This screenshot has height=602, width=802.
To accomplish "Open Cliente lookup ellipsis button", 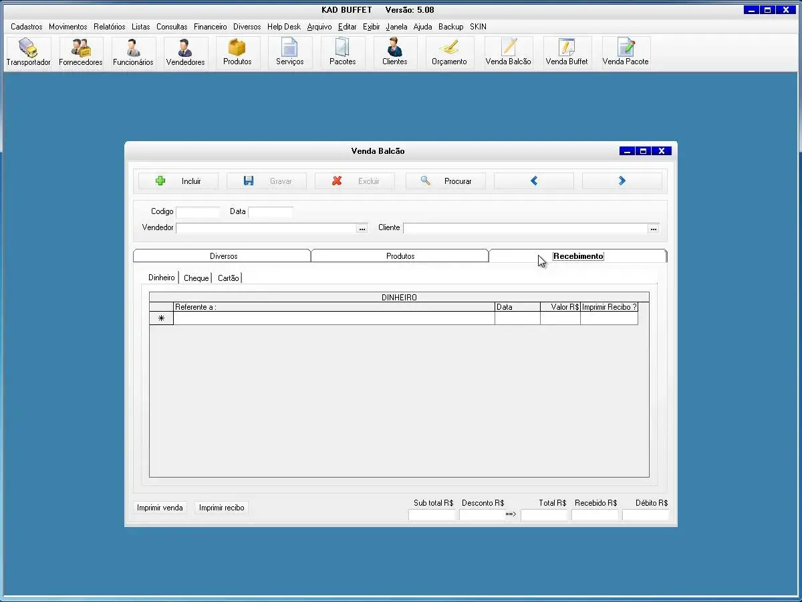I will click(x=654, y=229).
